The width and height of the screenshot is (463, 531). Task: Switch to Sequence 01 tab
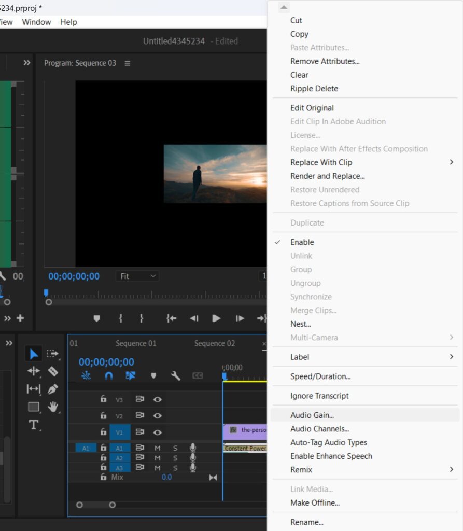coord(136,343)
